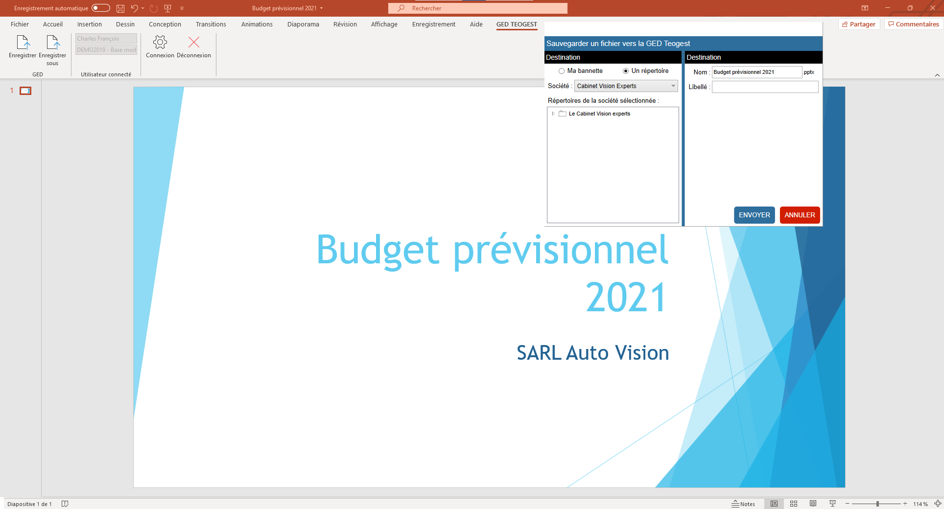Switch to slide sorter view
Viewport: 944px width, 509px height.
(x=794, y=504)
